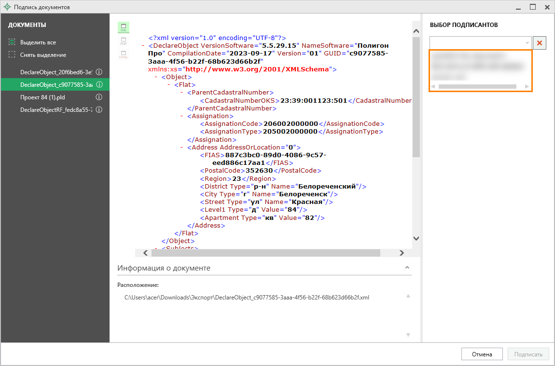This screenshot has height=366, width=555.
Task: Click info icon for selected DeclareObject_c9077585
Action: (x=99, y=84)
